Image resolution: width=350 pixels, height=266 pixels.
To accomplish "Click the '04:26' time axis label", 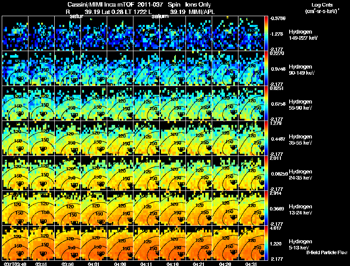I will [x=225, y=264].
